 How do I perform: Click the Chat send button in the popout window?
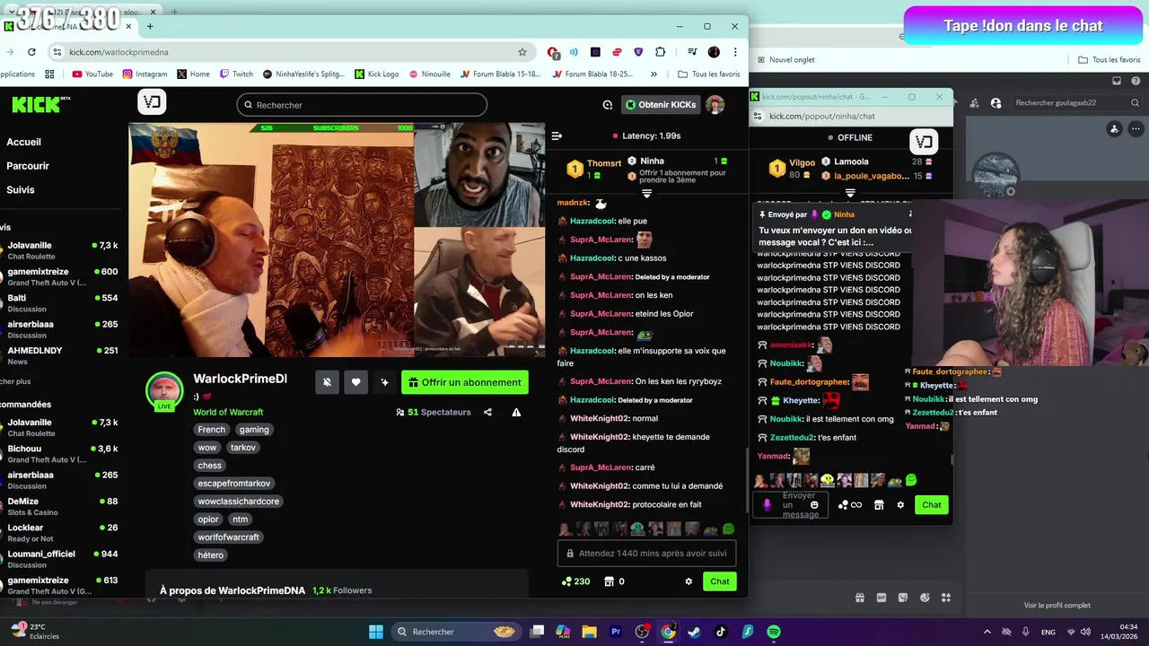point(932,505)
